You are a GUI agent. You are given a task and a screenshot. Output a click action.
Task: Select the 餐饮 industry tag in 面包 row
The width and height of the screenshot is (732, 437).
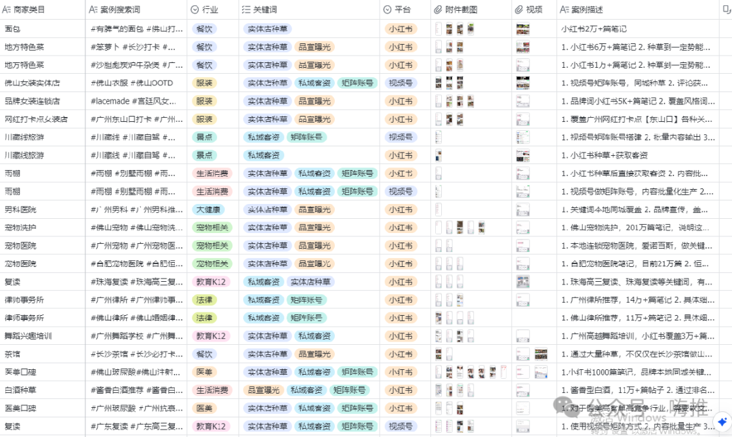point(204,29)
